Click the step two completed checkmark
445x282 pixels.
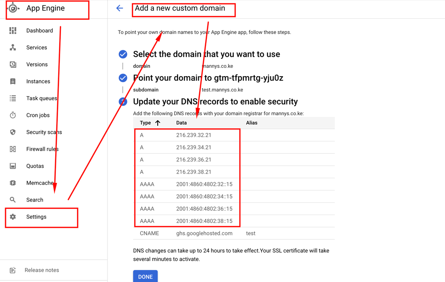[123, 78]
